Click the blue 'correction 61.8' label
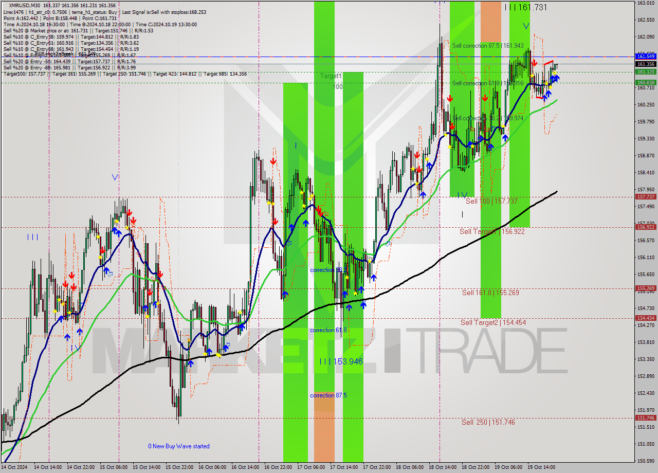Image resolution: width=658 pixels, height=473 pixels. click(328, 330)
